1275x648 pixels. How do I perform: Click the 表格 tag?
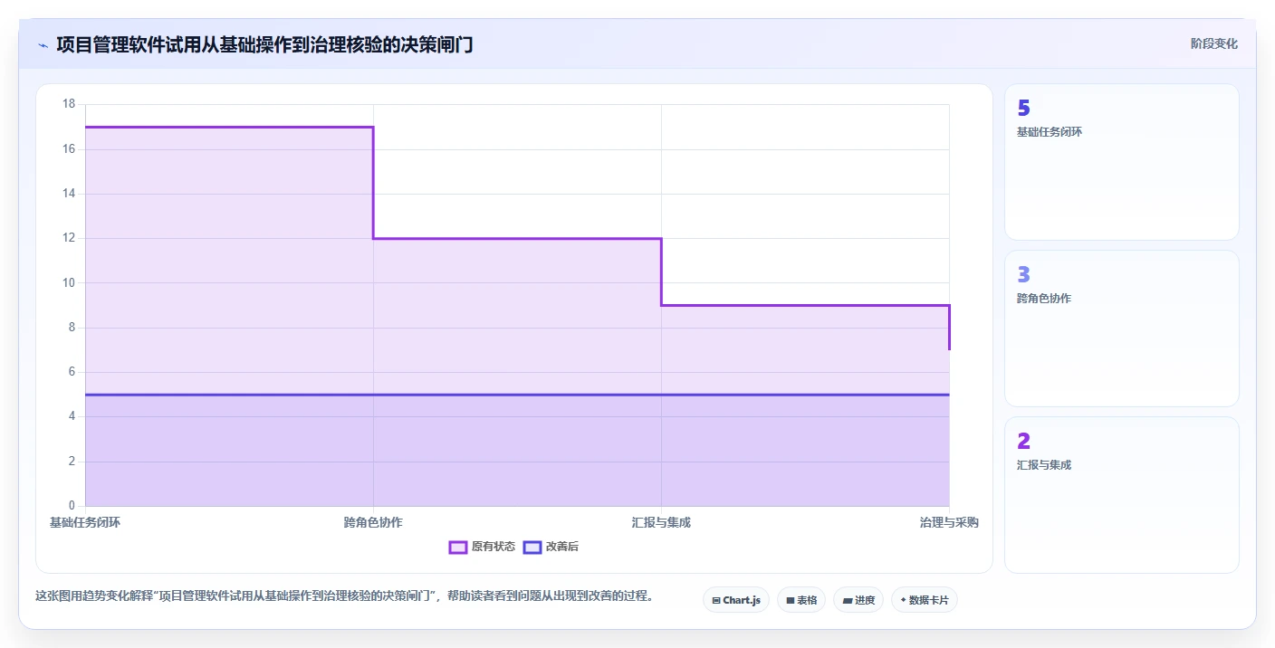coord(801,600)
